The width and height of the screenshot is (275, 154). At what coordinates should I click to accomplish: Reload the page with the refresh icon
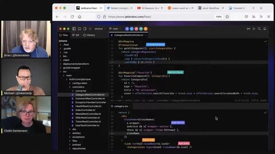coord(72,17)
